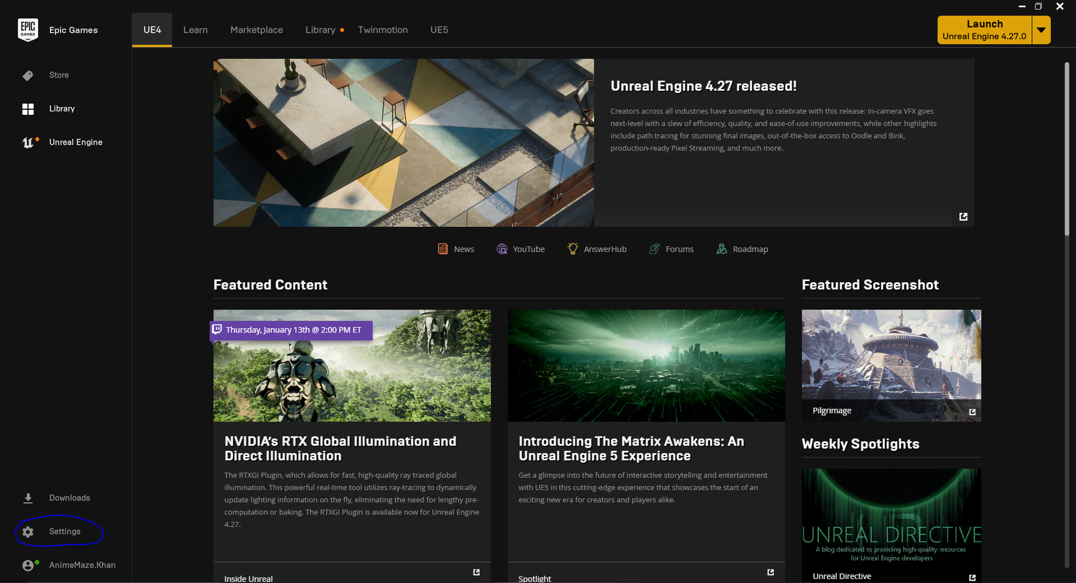The height and width of the screenshot is (583, 1076).
Task: Click the Library grid icon in sidebar
Action: [28, 109]
